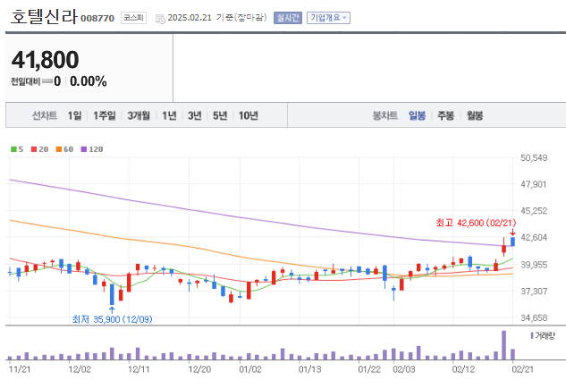Click the 37,307 price axis label
Image resolution: width=566 pixels, height=389 pixels.
pyautogui.click(x=534, y=291)
